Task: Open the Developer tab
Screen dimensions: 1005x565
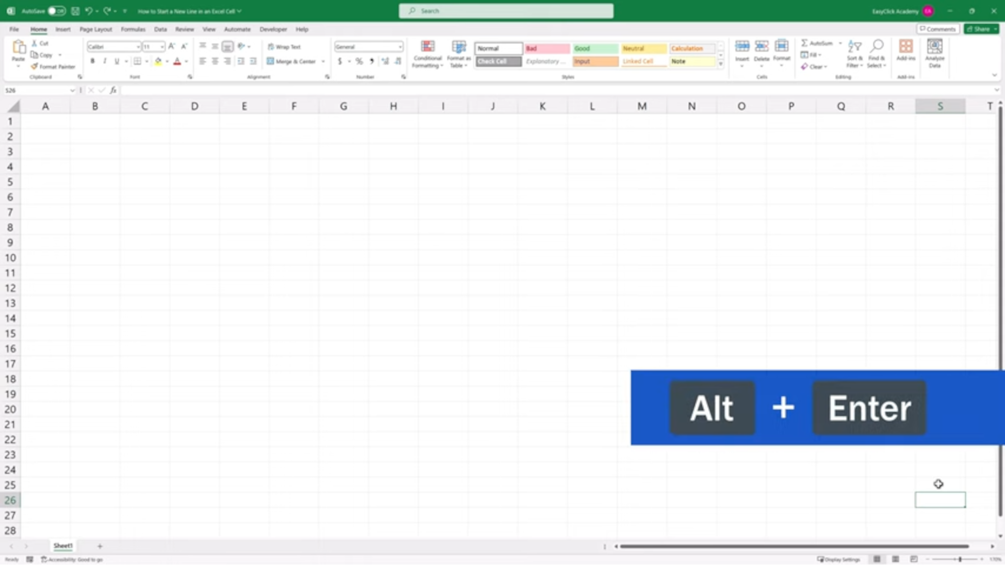Action: (273, 29)
